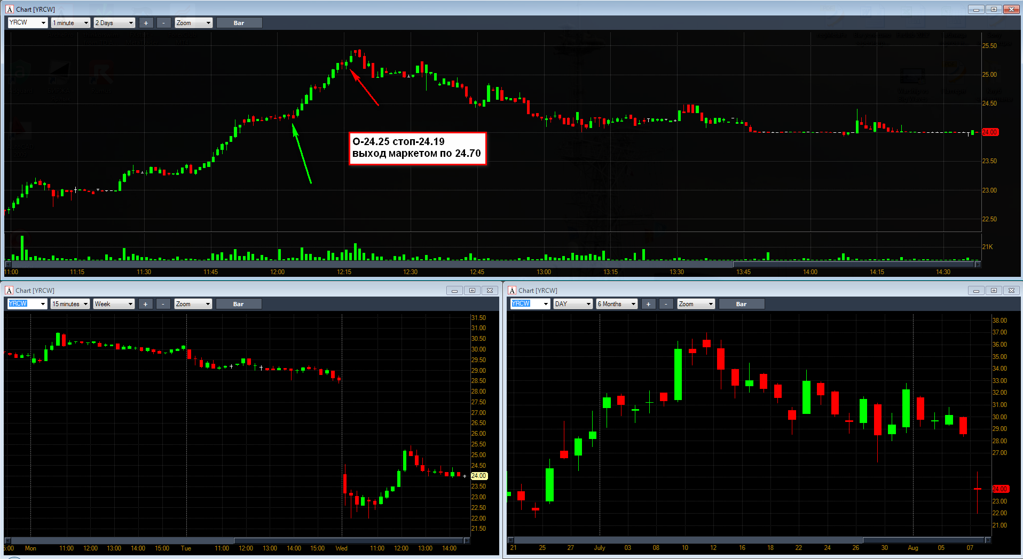Viewport: 1023px width, 559px height.
Task: Click the daily chart's horizontal scrollbar thumb
Action: [923, 540]
